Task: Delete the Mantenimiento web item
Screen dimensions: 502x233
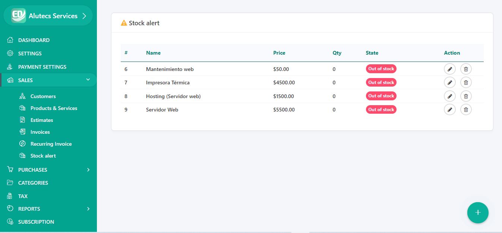Action: click(x=466, y=69)
